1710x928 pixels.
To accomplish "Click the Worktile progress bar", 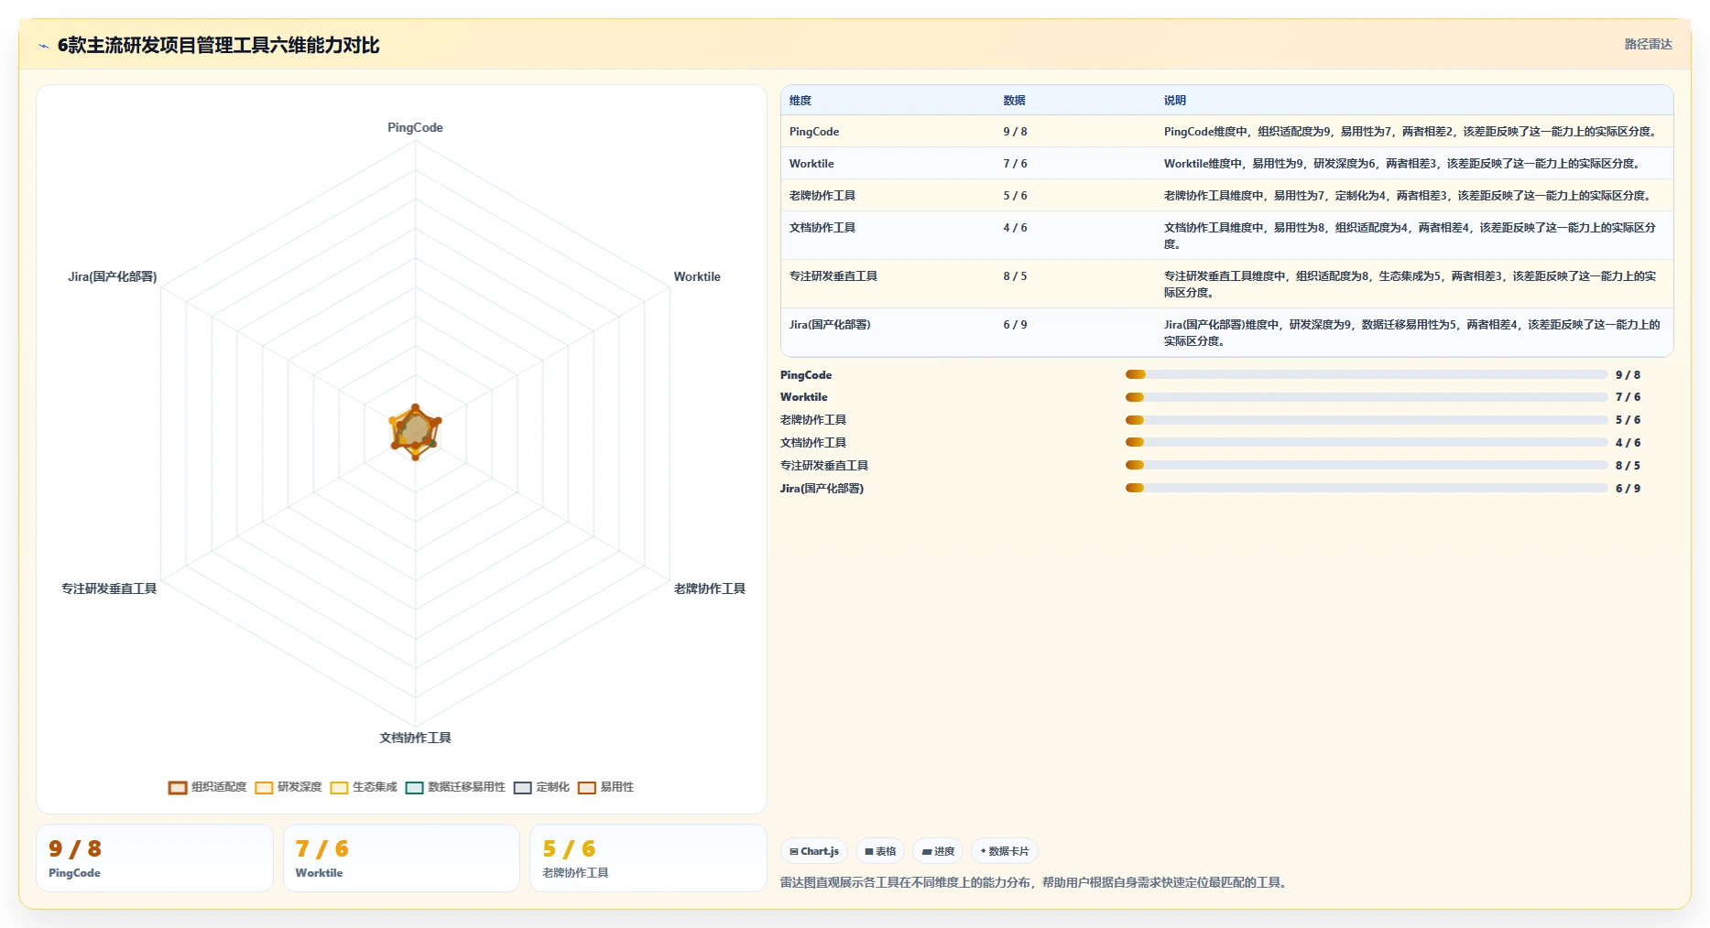I will tap(1367, 397).
